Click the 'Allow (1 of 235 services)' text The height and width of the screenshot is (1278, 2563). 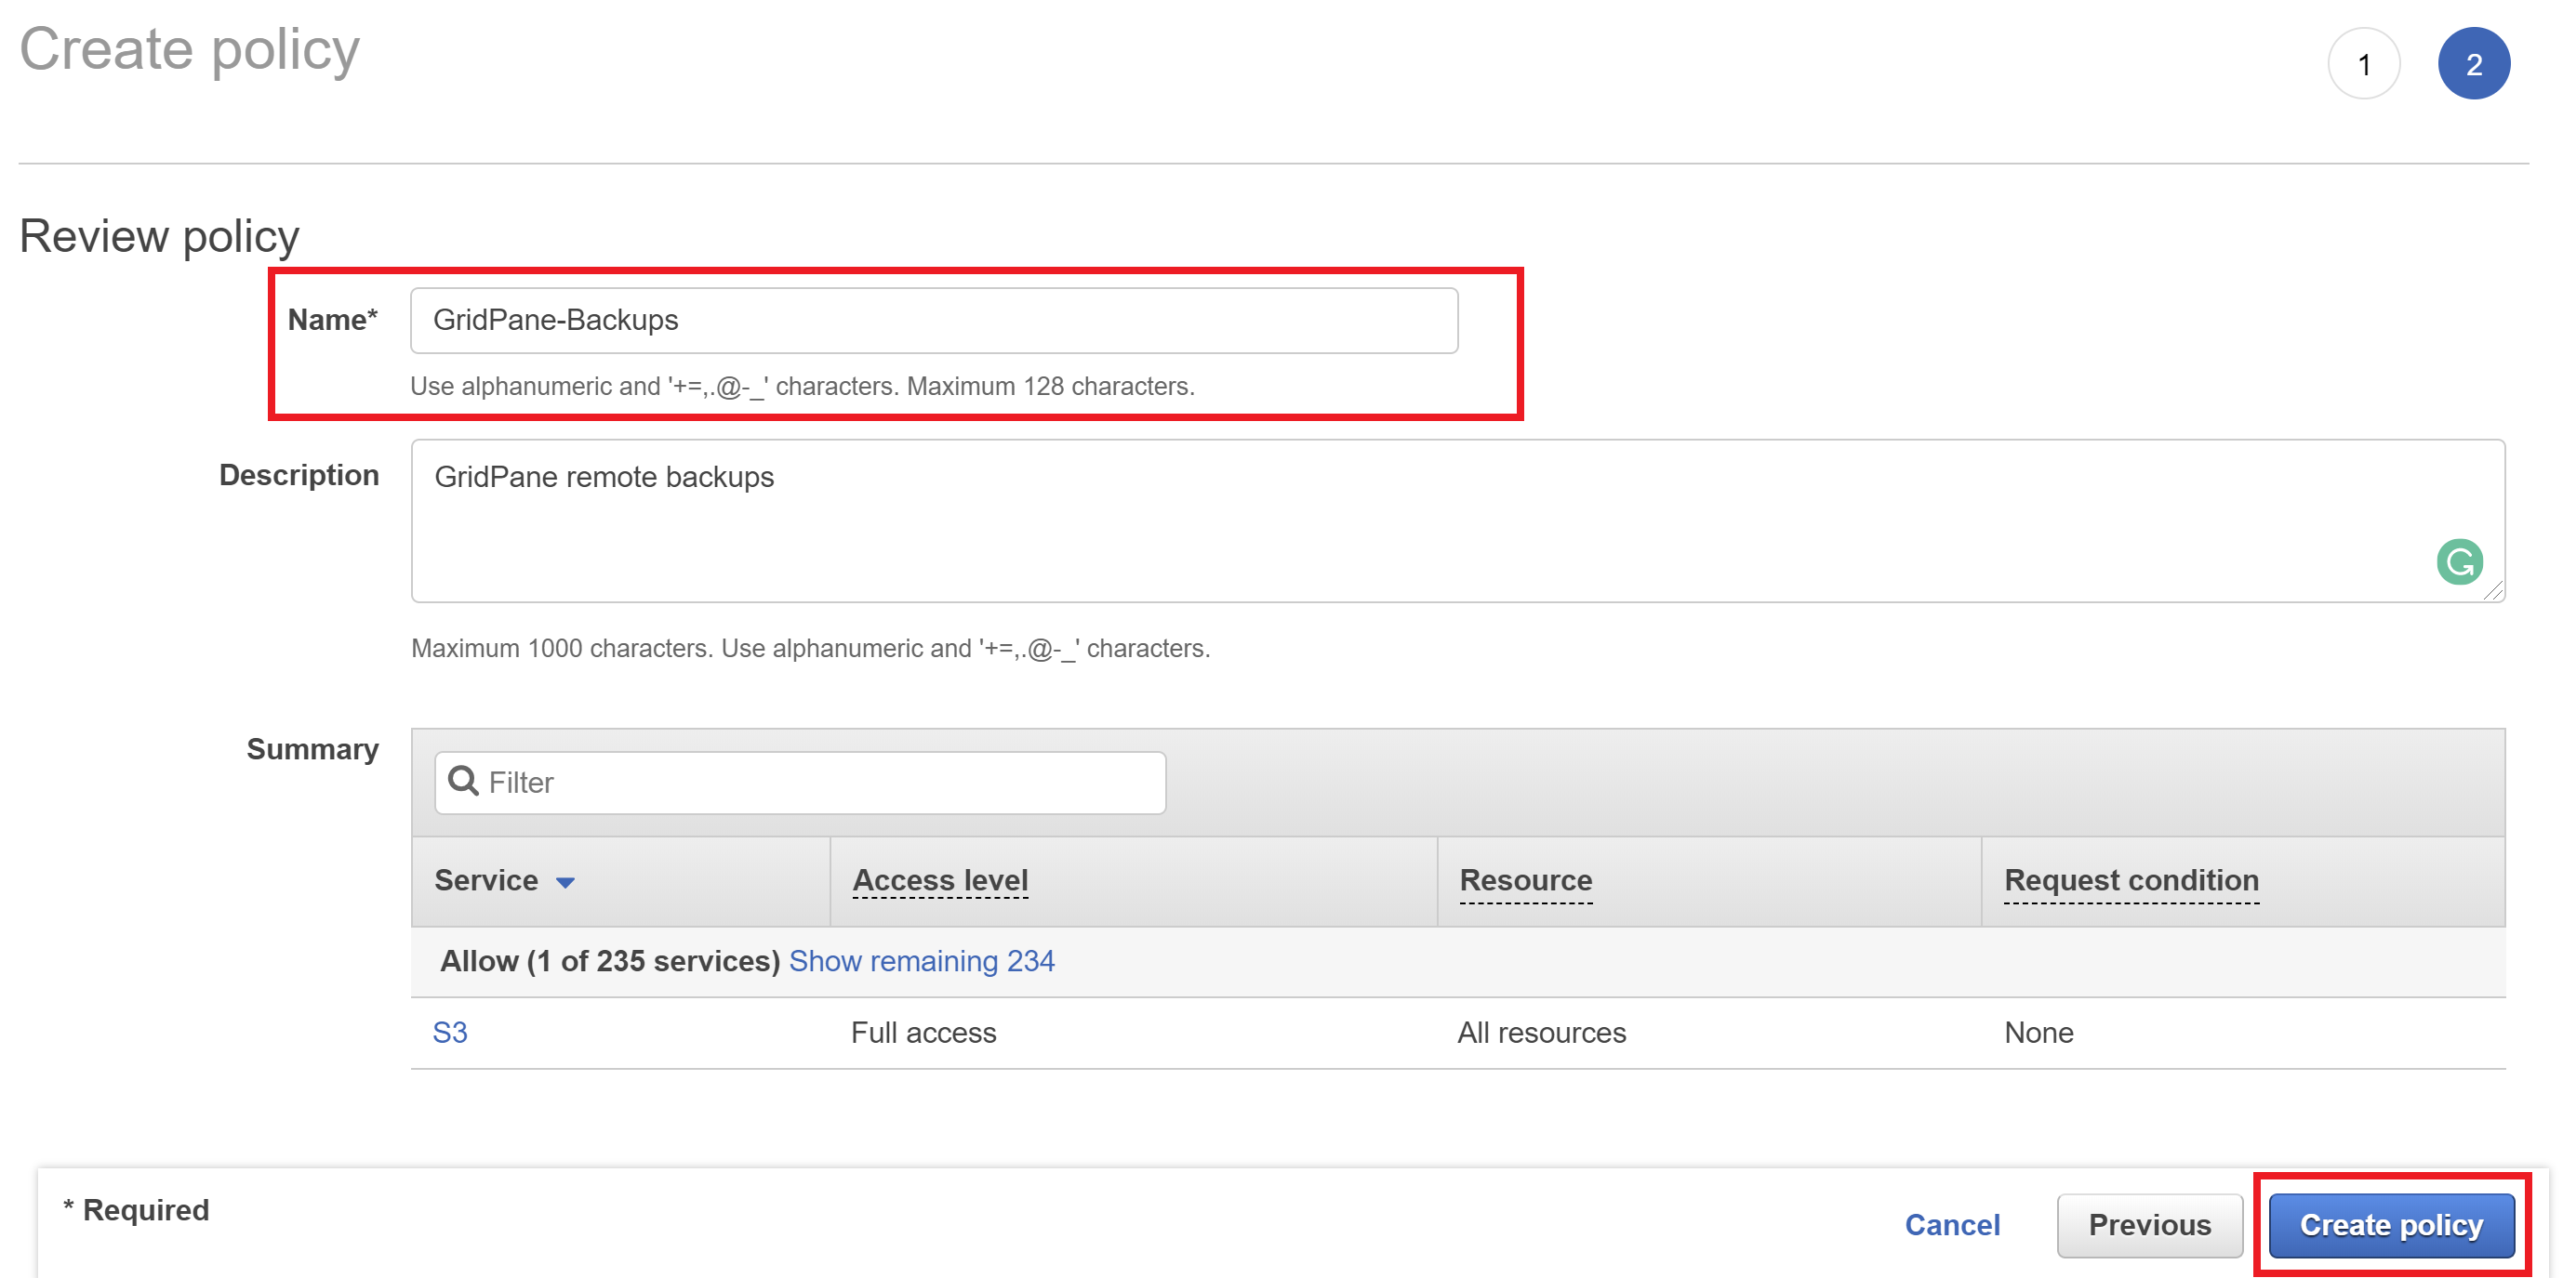[x=610, y=961]
